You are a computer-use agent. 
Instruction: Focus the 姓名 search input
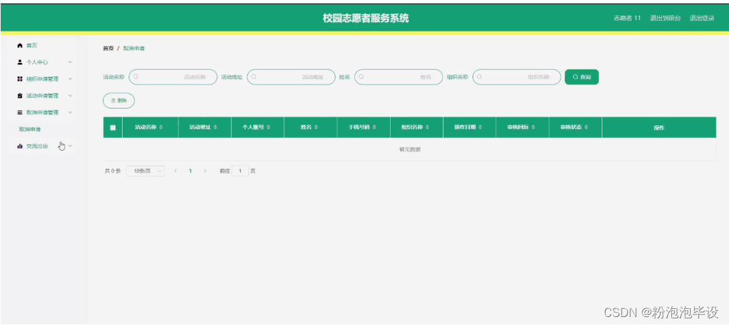399,77
